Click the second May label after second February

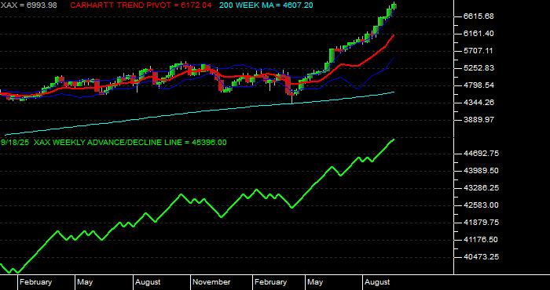pos(315,282)
